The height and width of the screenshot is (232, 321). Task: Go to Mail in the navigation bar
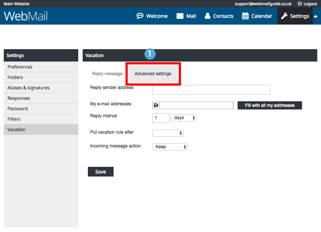pos(186,16)
